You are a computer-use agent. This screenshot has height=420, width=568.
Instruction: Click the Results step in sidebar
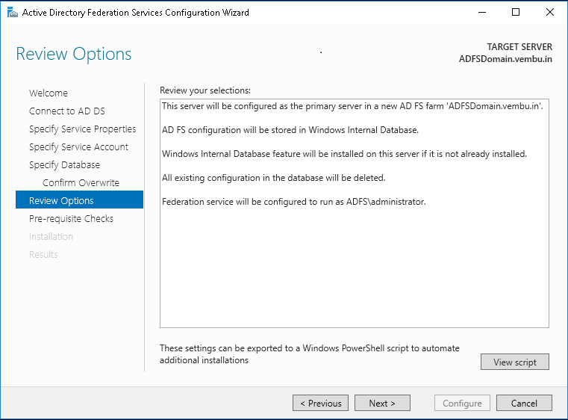pyautogui.click(x=43, y=255)
